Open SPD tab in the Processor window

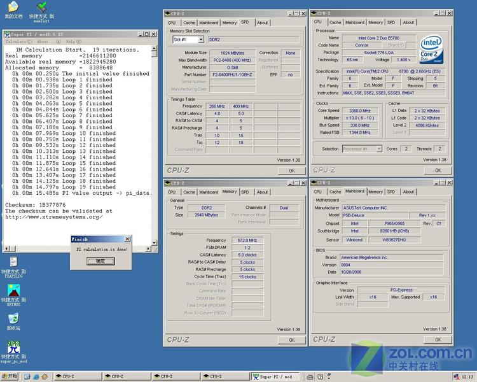pos(391,22)
